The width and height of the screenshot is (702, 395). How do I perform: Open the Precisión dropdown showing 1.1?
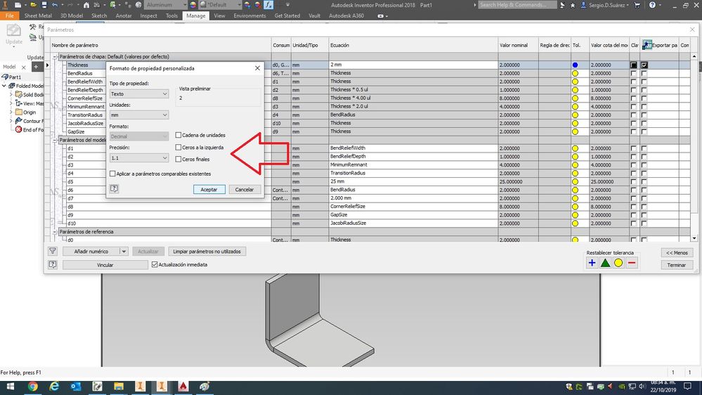139,158
